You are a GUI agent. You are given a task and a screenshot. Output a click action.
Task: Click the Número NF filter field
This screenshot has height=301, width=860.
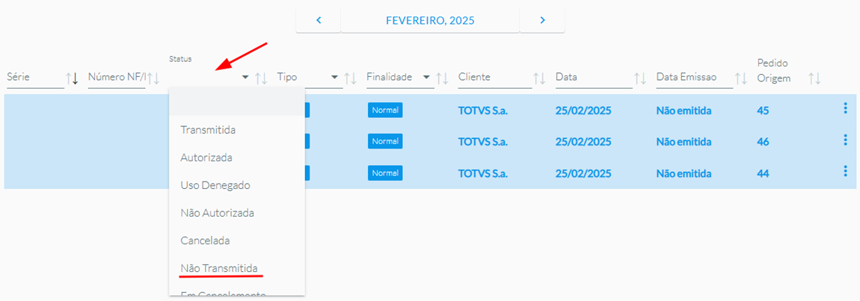click(x=116, y=78)
